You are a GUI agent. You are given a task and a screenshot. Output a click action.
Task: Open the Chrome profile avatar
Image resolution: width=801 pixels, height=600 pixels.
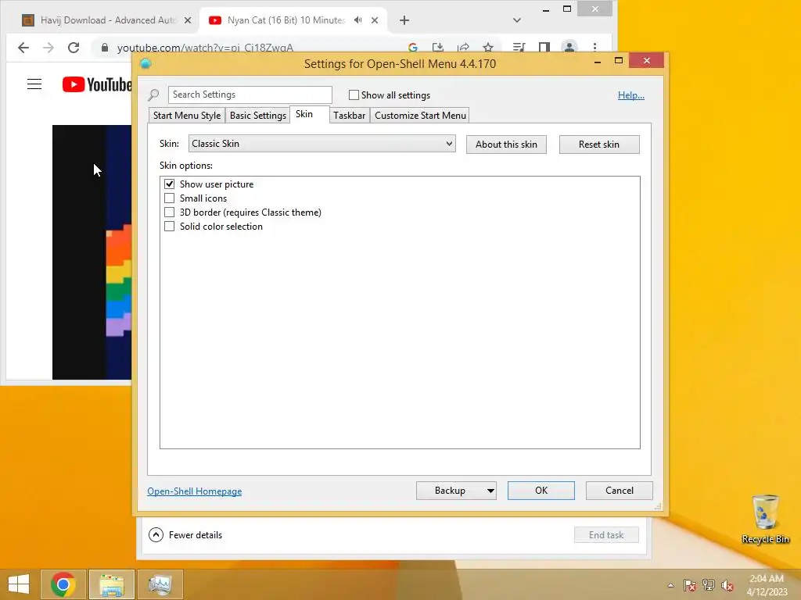(x=569, y=48)
